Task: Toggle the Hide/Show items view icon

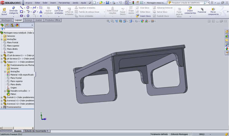Action: click(136, 21)
